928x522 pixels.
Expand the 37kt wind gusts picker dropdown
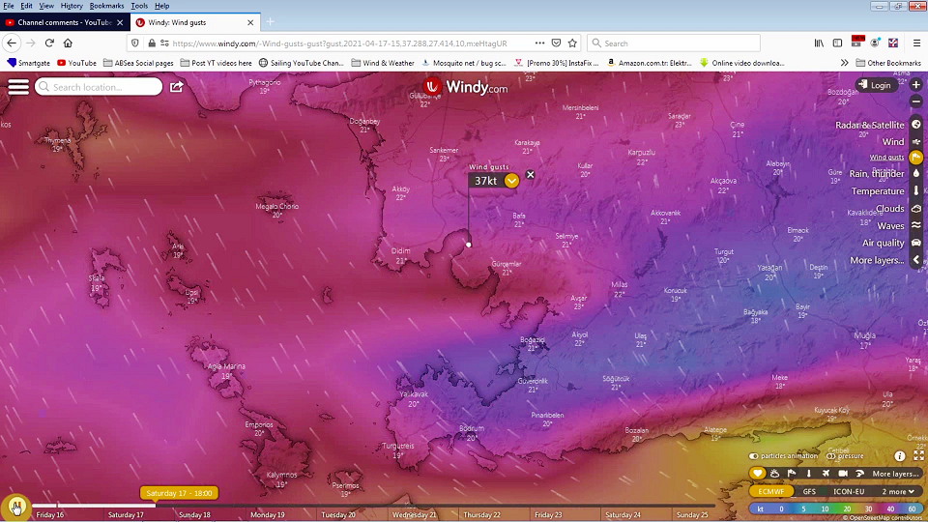point(512,181)
